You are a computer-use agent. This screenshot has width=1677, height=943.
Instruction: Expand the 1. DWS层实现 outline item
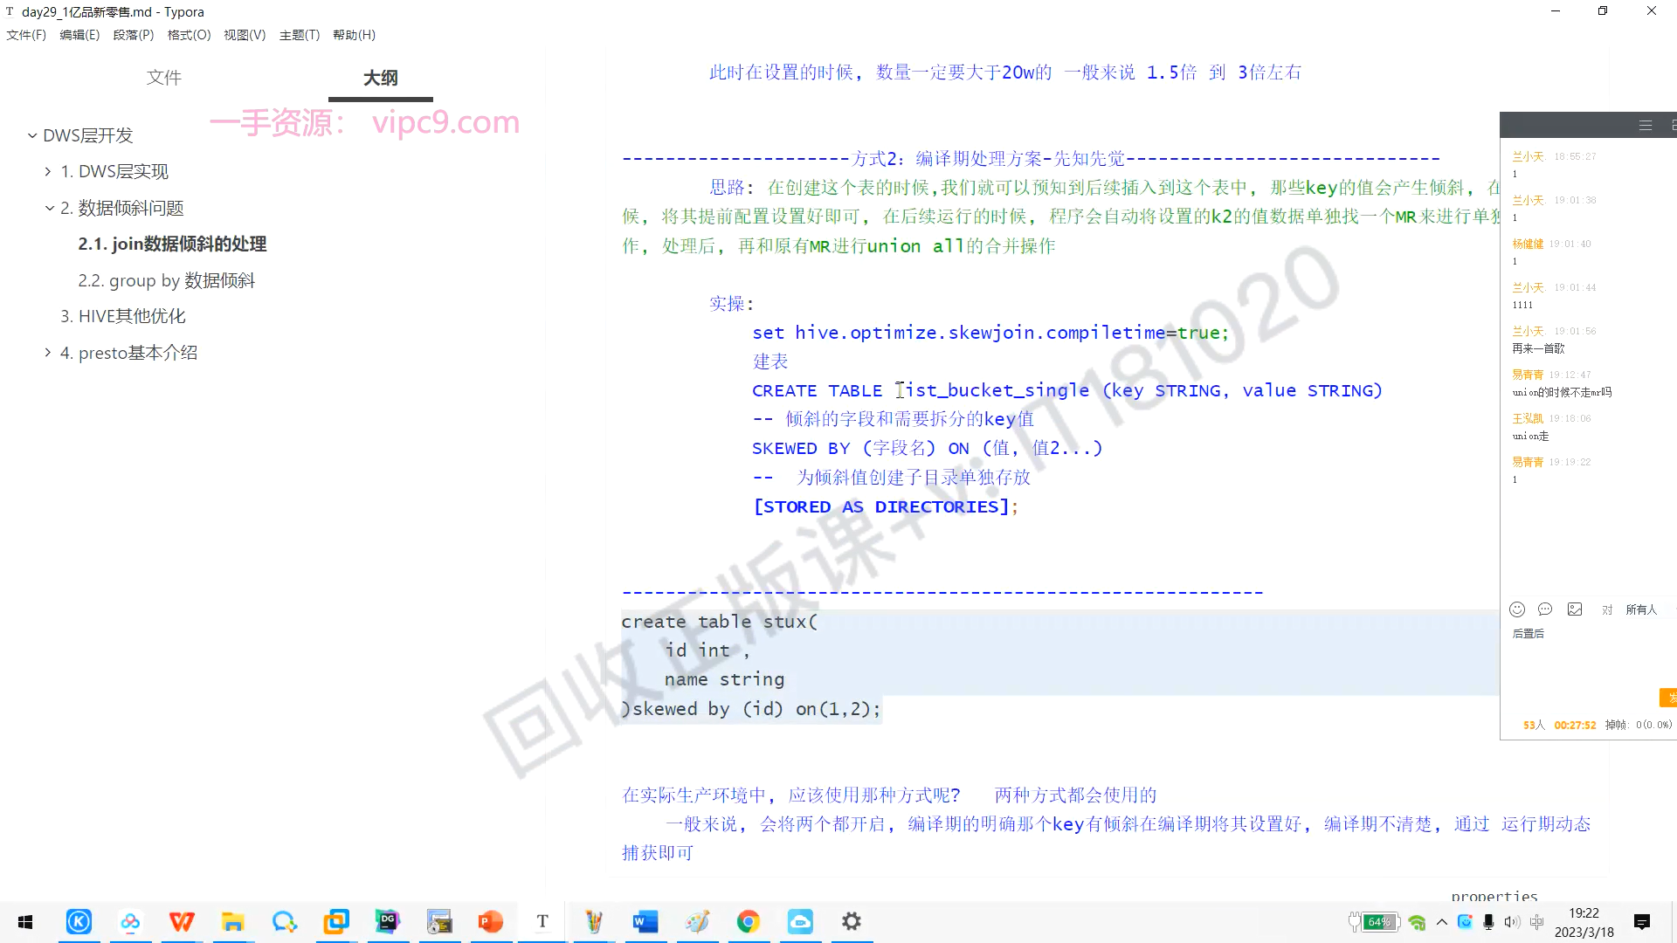(x=48, y=172)
